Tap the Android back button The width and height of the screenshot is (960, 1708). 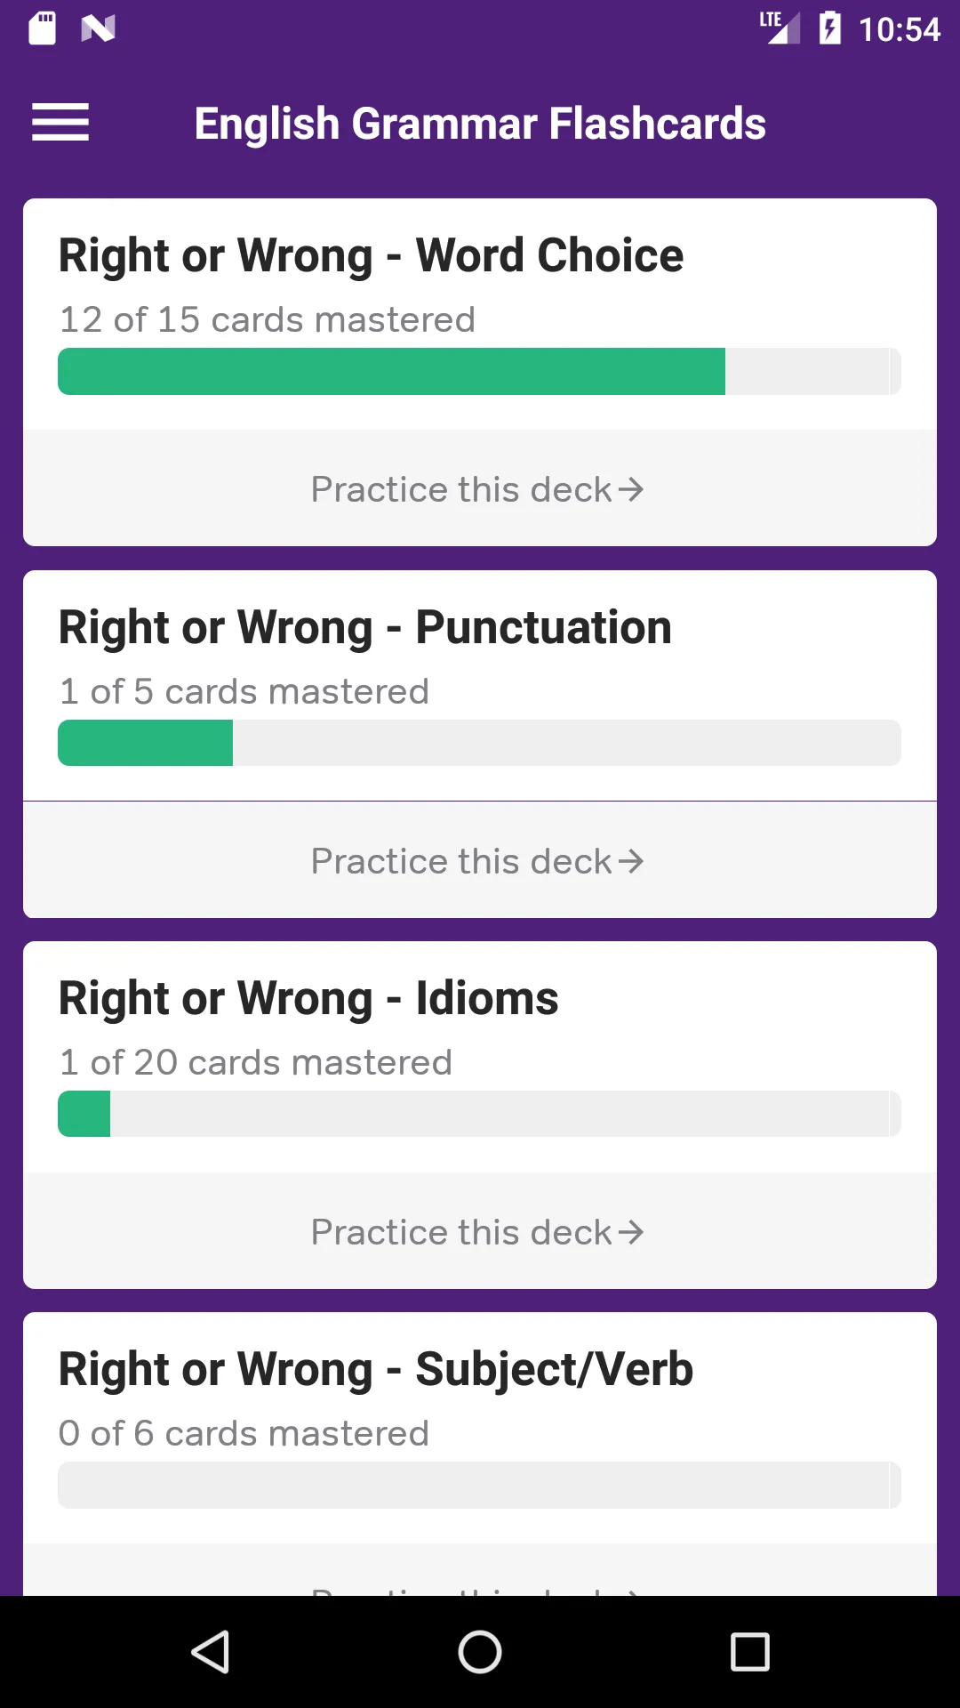pos(212,1652)
